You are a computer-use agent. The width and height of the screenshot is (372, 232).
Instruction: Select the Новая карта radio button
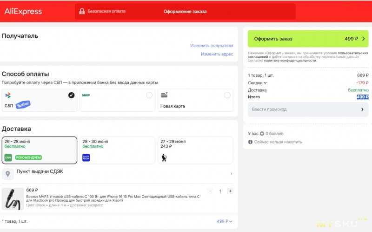pos(227,96)
